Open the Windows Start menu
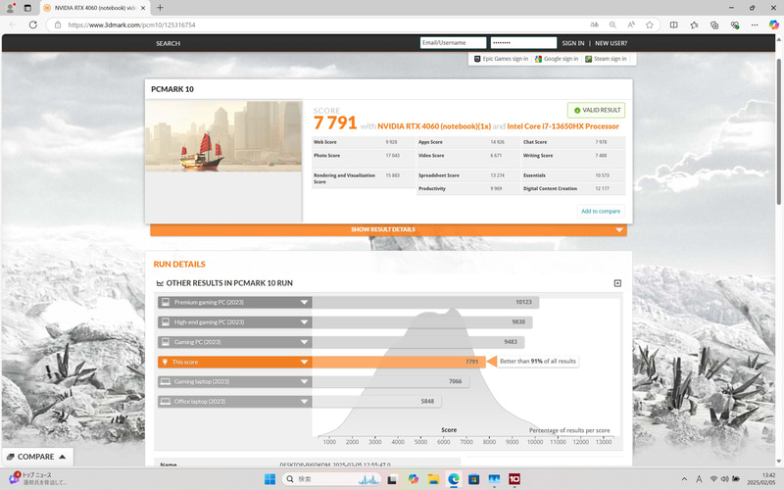Viewport: 784px width, 490px height. click(x=269, y=479)
